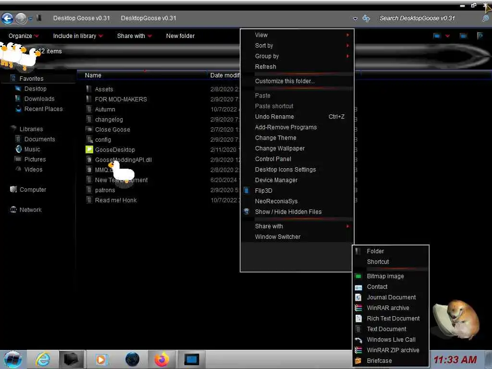The height and width of the screenshot is (369, 492).
Task: Click the Bitmap image icon in New submenu
Action: coord(358,276)
